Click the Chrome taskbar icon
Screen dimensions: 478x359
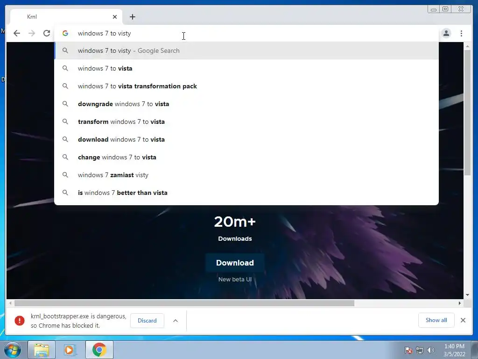(x=99, y=350)
